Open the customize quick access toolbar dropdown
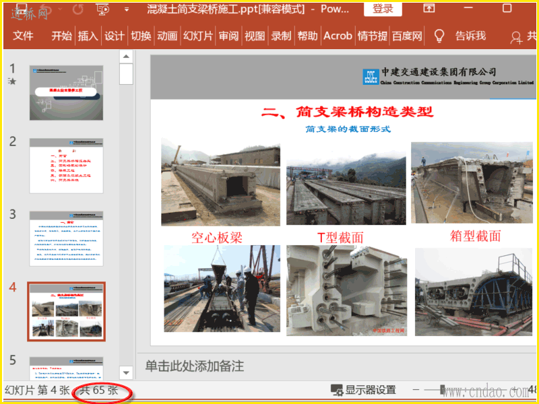The height and width of the screenshot is (404, 539). tap(127, 9)
